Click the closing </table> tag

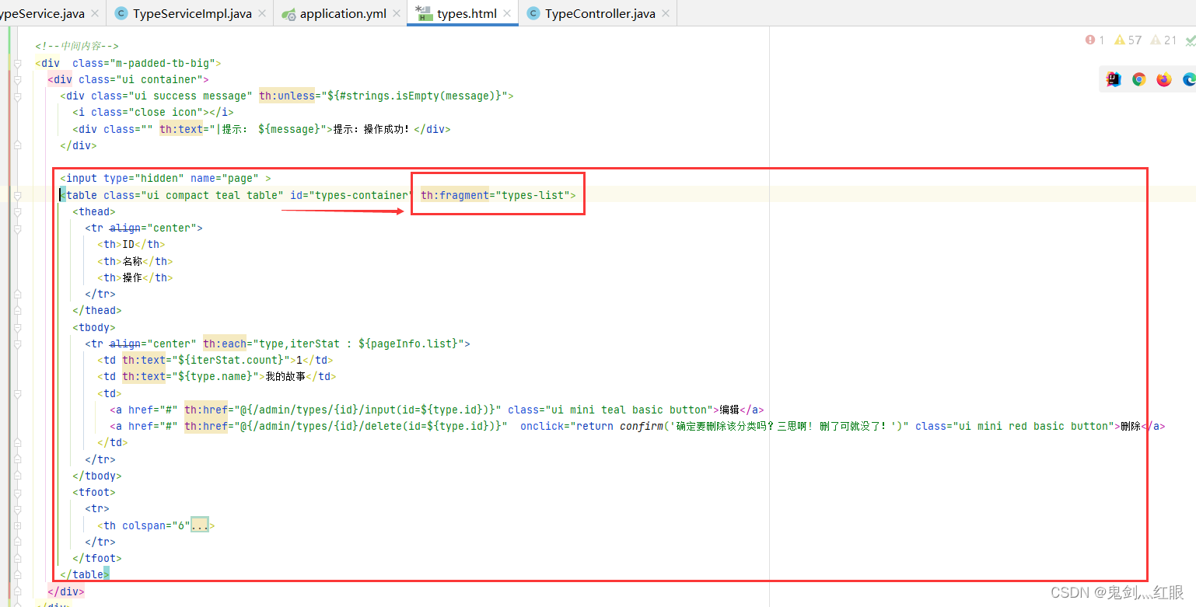click(85, 574)
